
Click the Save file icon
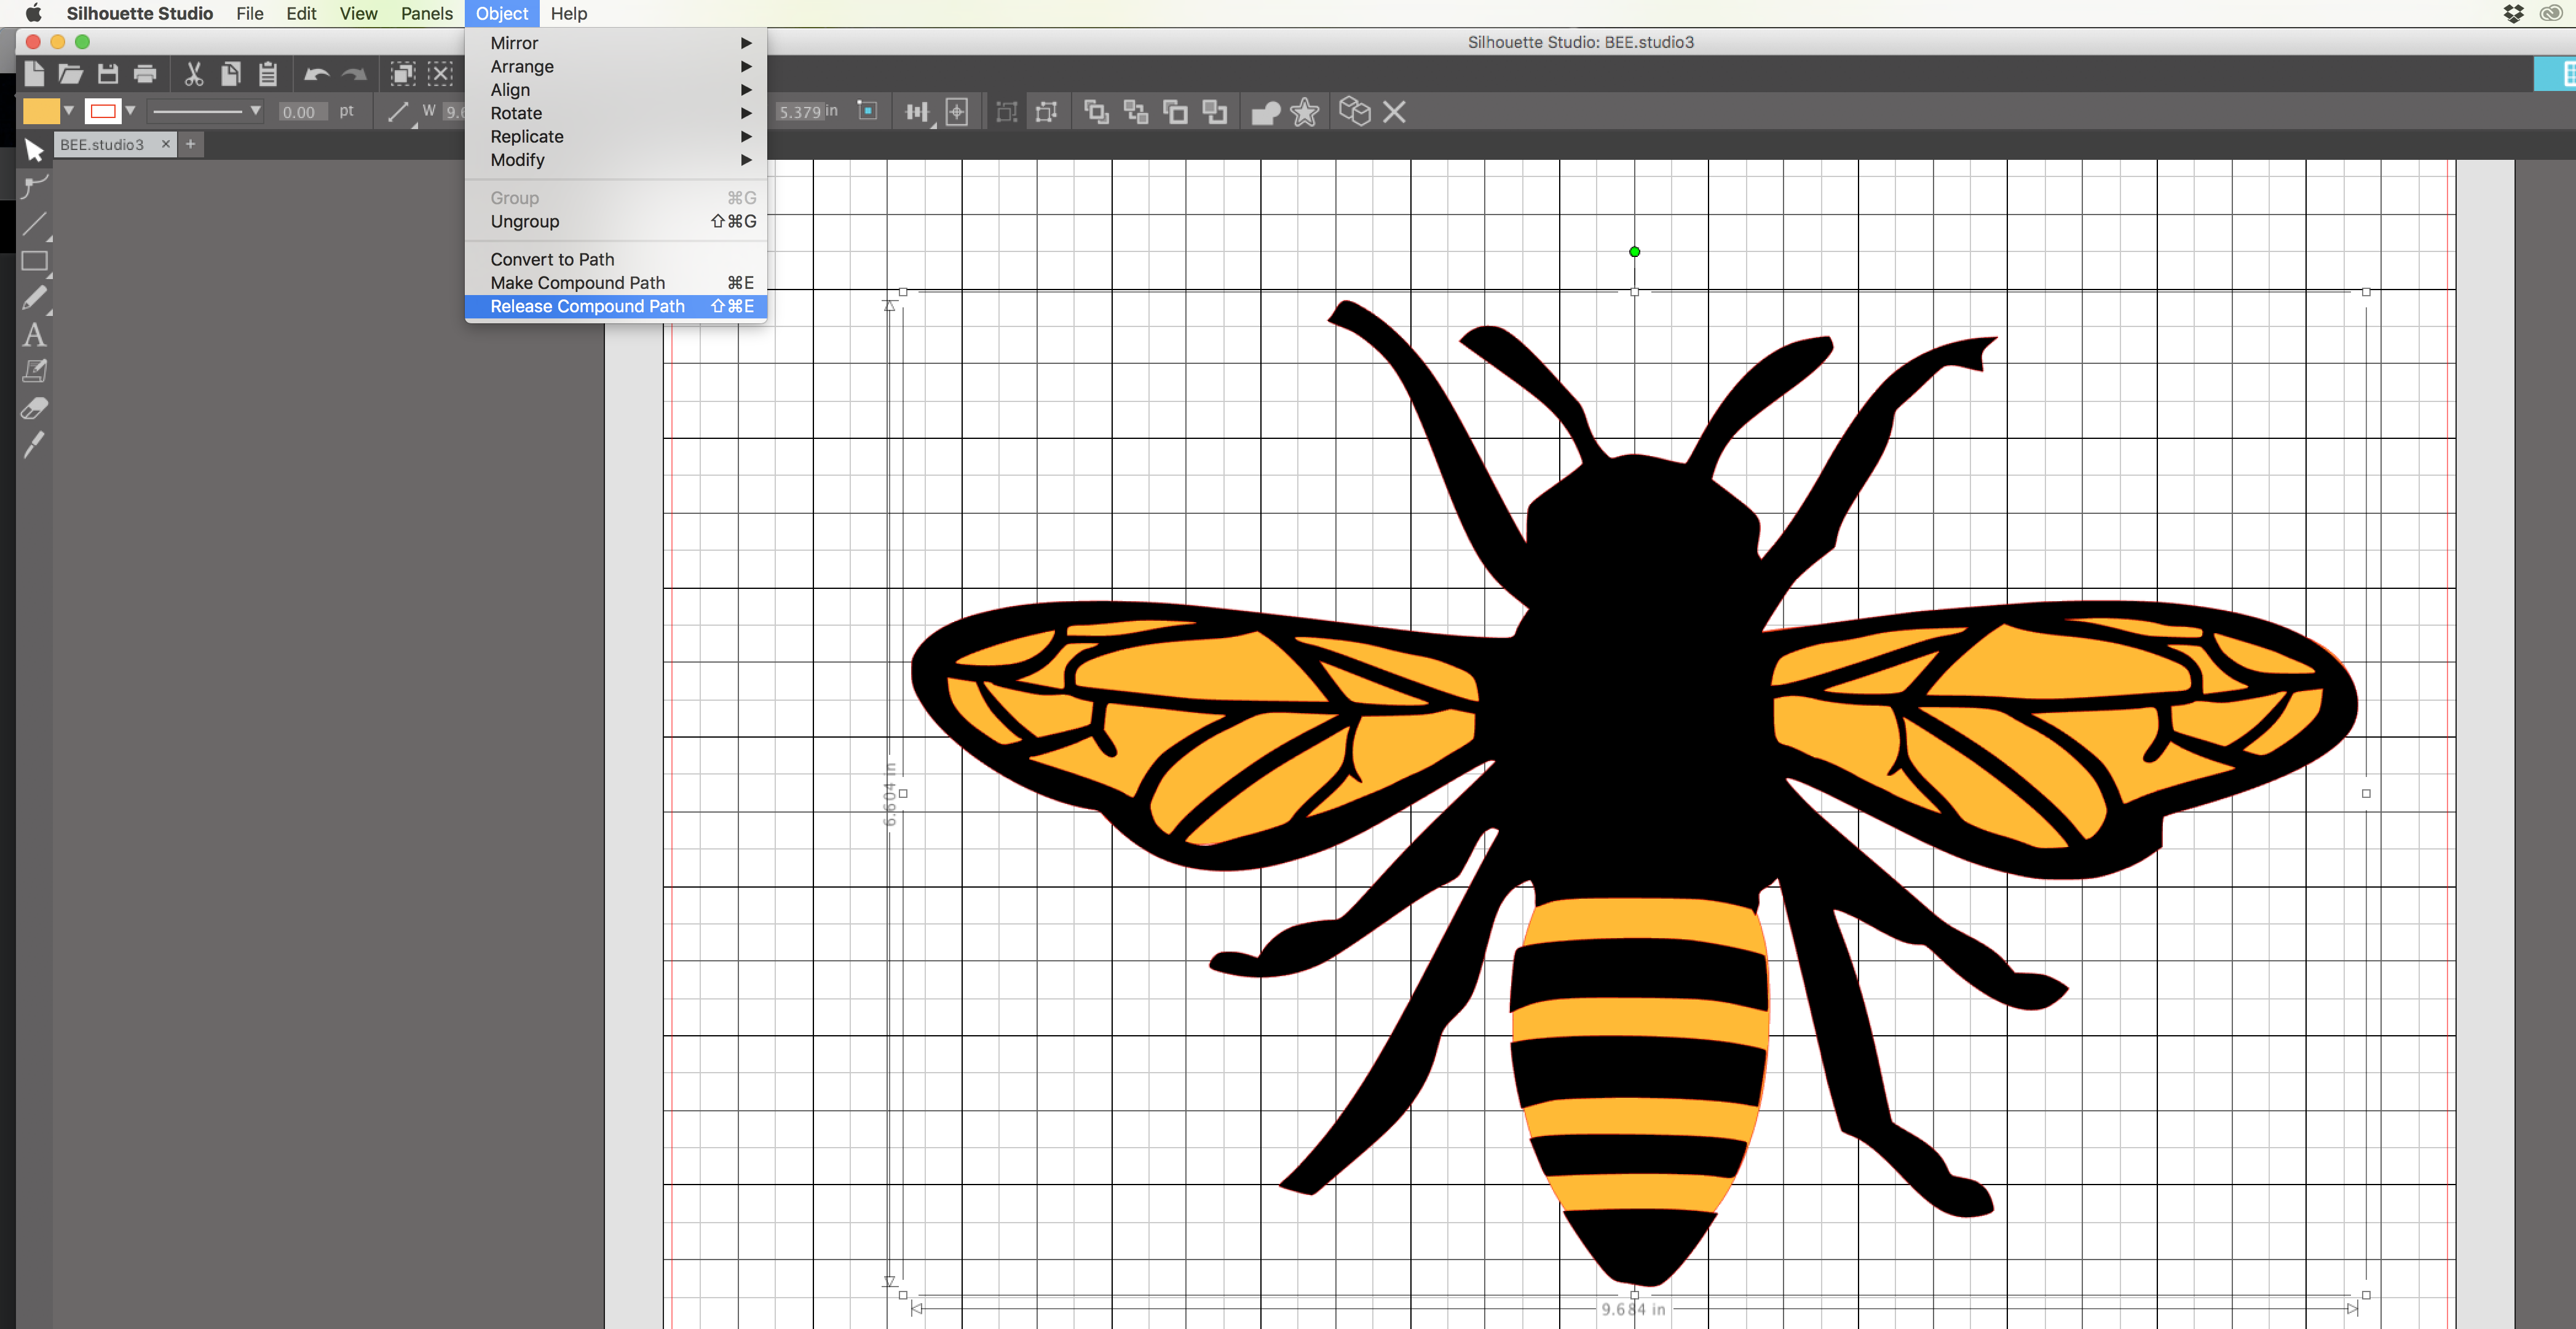(x=108, y=74)
